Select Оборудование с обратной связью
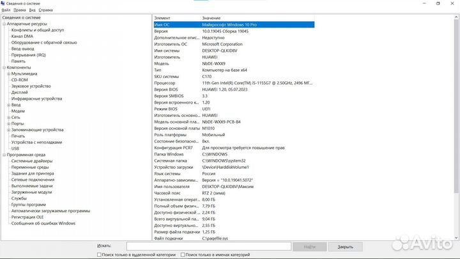This screenshot has height=259, width=460. pos(44,43)
